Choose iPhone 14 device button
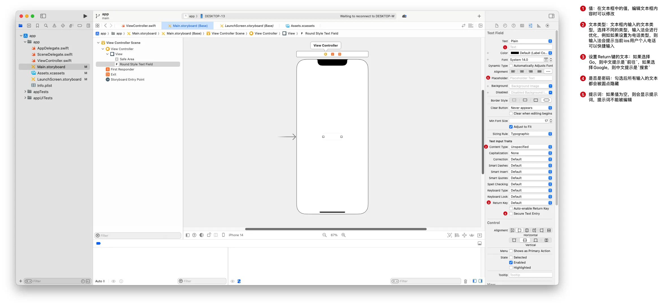665x306 pixels. coord(236,235)
